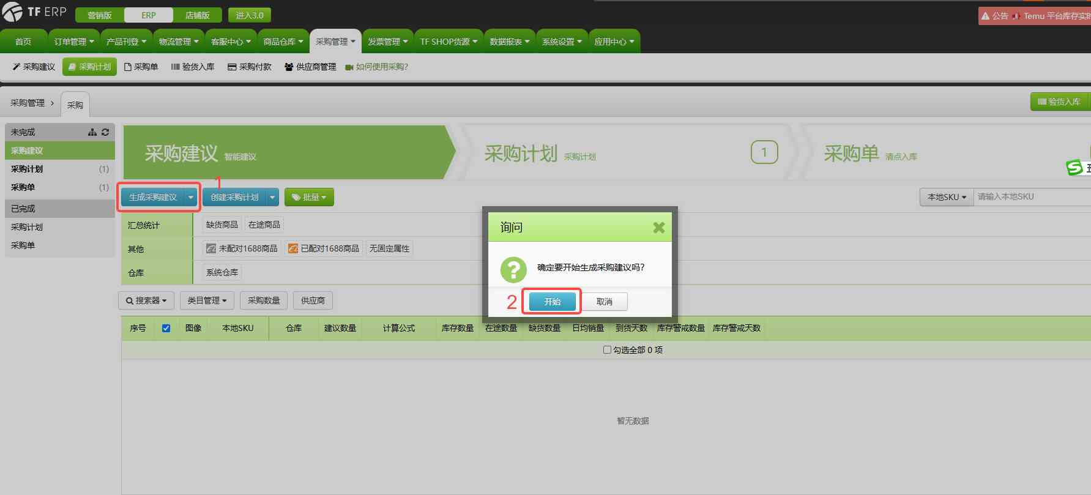Go to the 首页 tab
Viewport: 1091px width, 495px height.
tap(23, 42)
